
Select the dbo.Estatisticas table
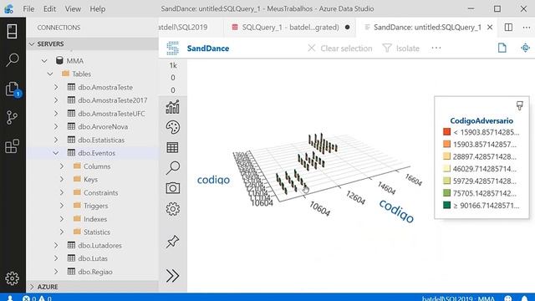pos(101,140)
